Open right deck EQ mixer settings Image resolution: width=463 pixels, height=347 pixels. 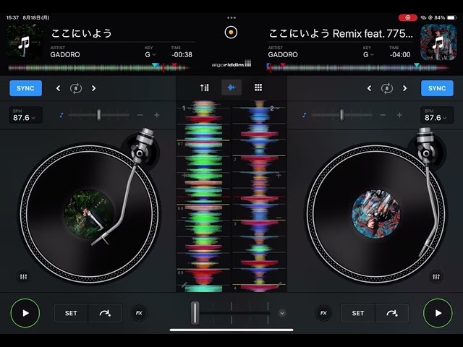coord(436,276)
